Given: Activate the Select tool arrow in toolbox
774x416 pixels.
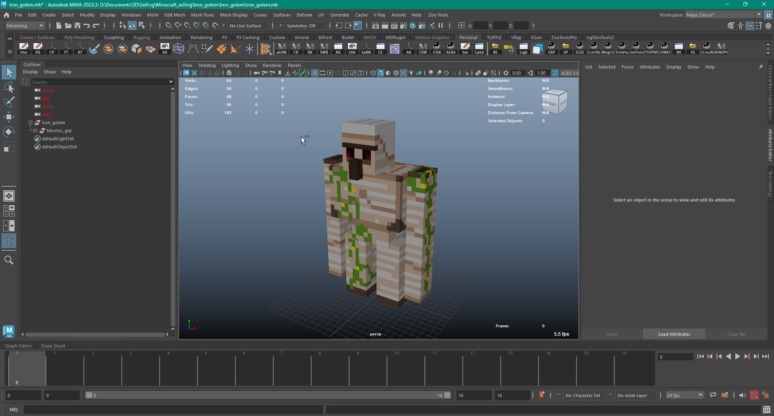Looking at the screenshot, I should click(9, 73).
